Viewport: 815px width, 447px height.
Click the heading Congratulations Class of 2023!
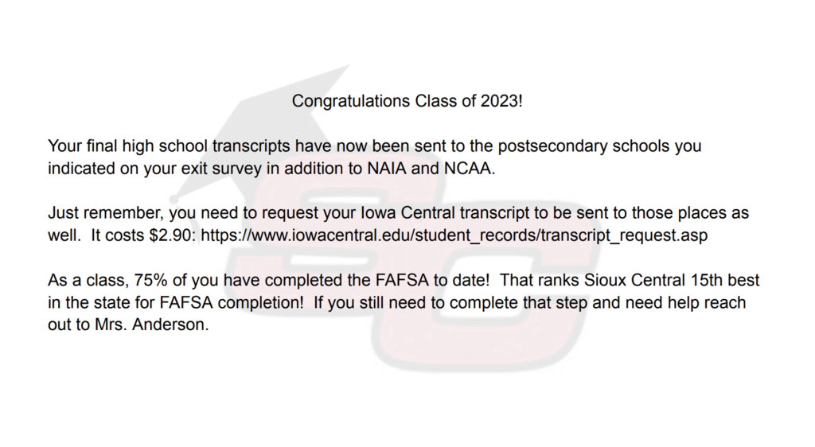pos(407,101)
